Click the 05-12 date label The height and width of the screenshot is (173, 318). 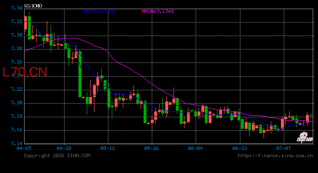point(108,148)
